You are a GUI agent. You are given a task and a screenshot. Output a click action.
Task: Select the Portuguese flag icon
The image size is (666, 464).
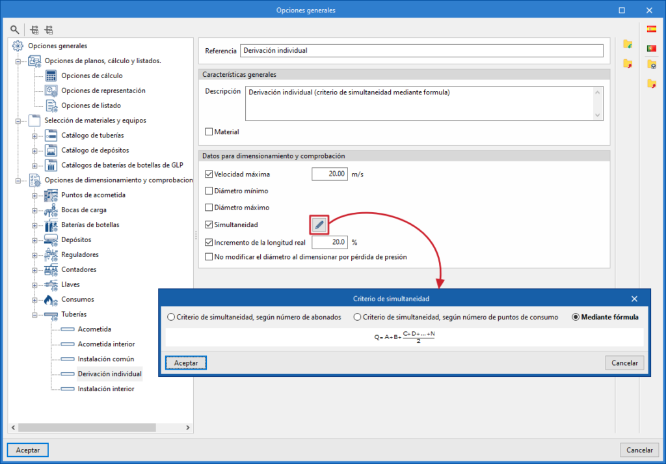(651, 48)
